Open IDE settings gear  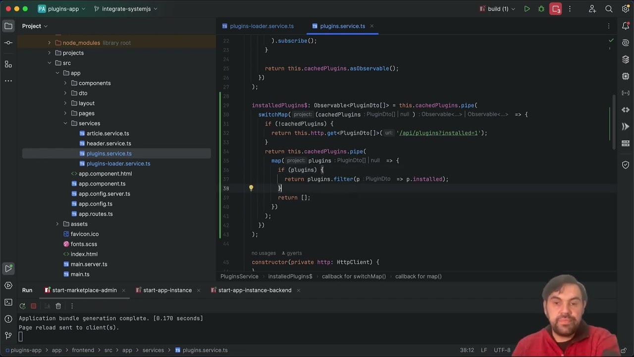pos(626,9)
